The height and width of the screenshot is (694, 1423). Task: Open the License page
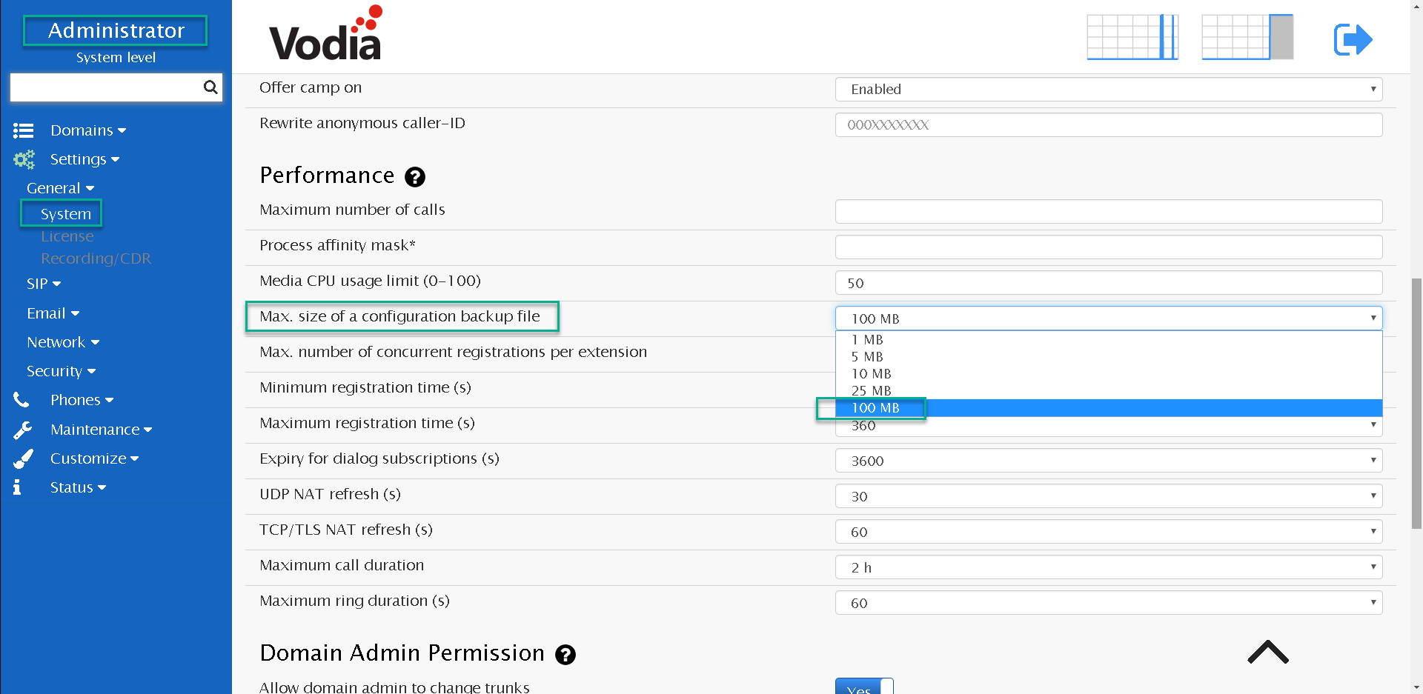click(67, 236)
